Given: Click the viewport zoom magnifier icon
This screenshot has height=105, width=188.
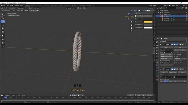Looking at the screenshot, I should coord(132,22).
